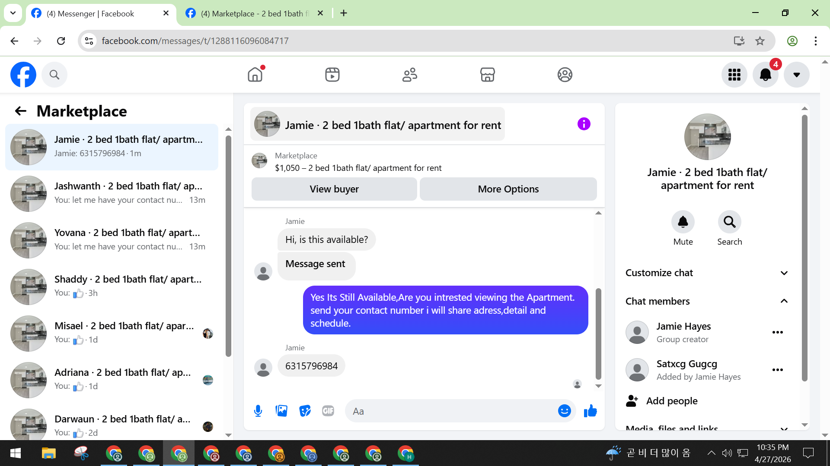Open a new browser tab

(x=344, y=13)
